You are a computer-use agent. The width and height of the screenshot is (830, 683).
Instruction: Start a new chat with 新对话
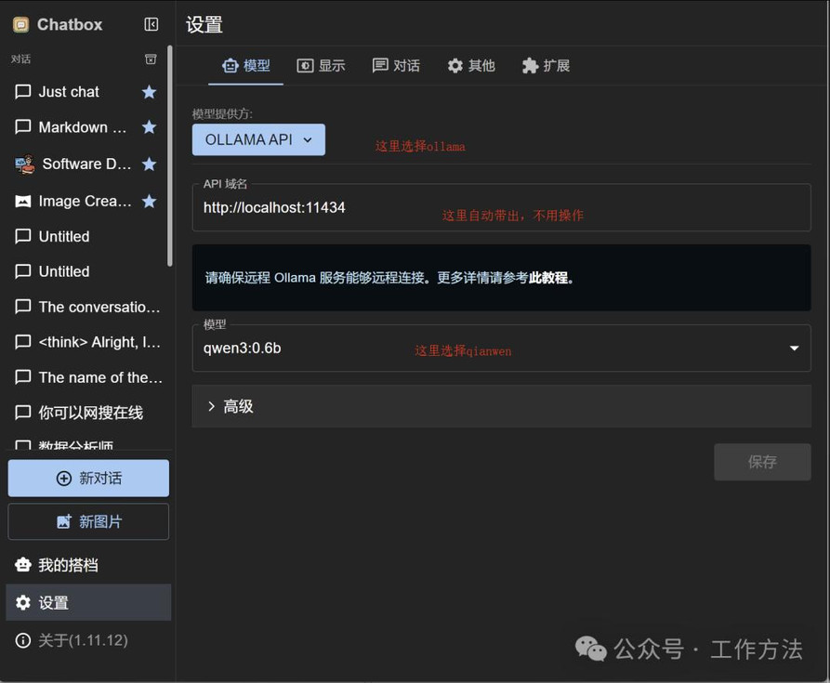[88, 479]
